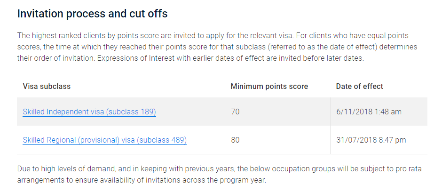Click the "Minimum points score" column header
Screen dimensions: 442x192
point(269,87)
